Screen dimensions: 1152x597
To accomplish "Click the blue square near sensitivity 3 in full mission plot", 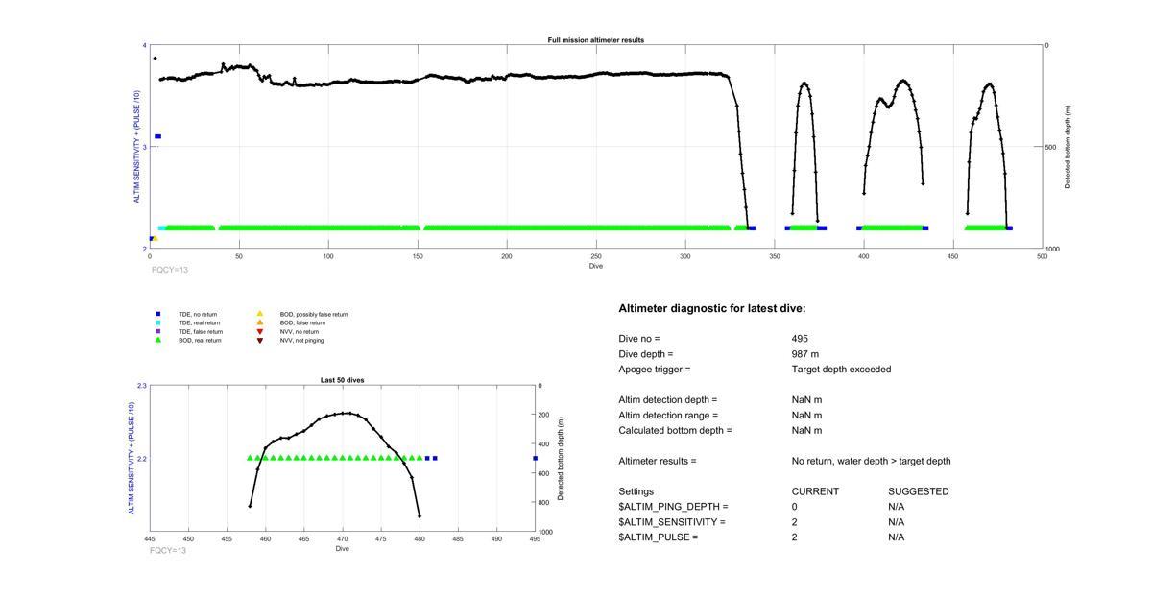I will (157, 136).
